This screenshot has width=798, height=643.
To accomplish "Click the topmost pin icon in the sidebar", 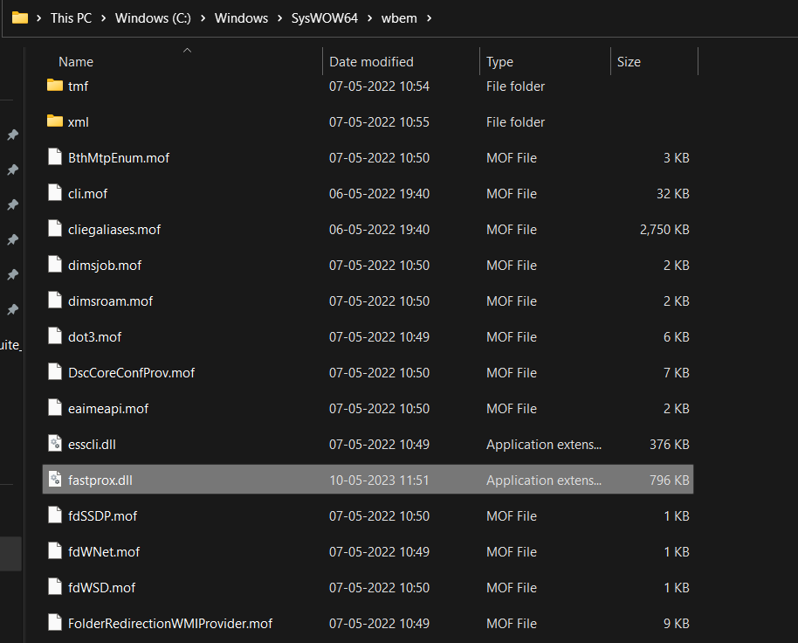I will pyautogui.click(x=12, y=135).
